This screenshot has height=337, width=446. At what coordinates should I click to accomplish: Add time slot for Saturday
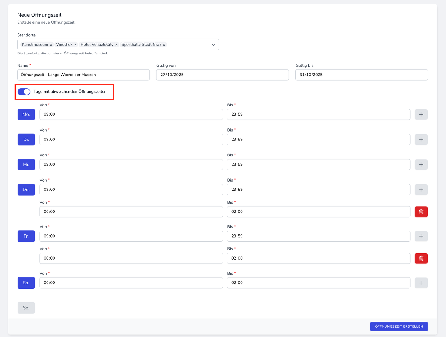point(421,283)
